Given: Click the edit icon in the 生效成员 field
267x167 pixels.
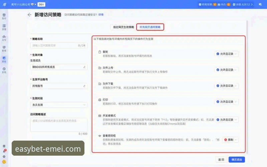Looking at the screenshot, I should (84, 67).
